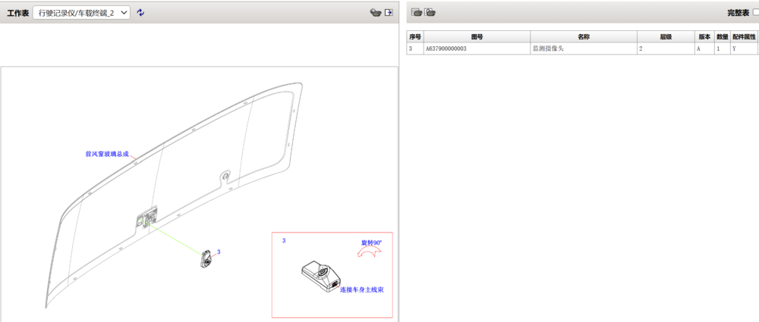The height and width of the screenshot is (322, 759).
Task: Click the 旋转90° rotation label
Action: click(x=372, y=242)
